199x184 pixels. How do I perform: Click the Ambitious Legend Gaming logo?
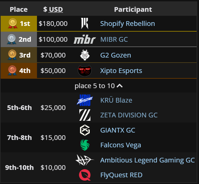coord(84,160)
